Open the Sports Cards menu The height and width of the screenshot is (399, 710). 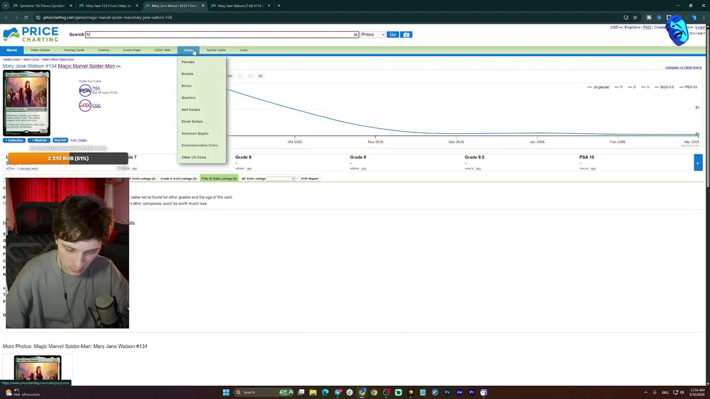pos(216,50)
